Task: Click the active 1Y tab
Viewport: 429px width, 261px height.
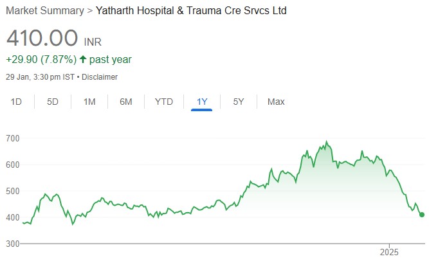Action: coord(202,102)
